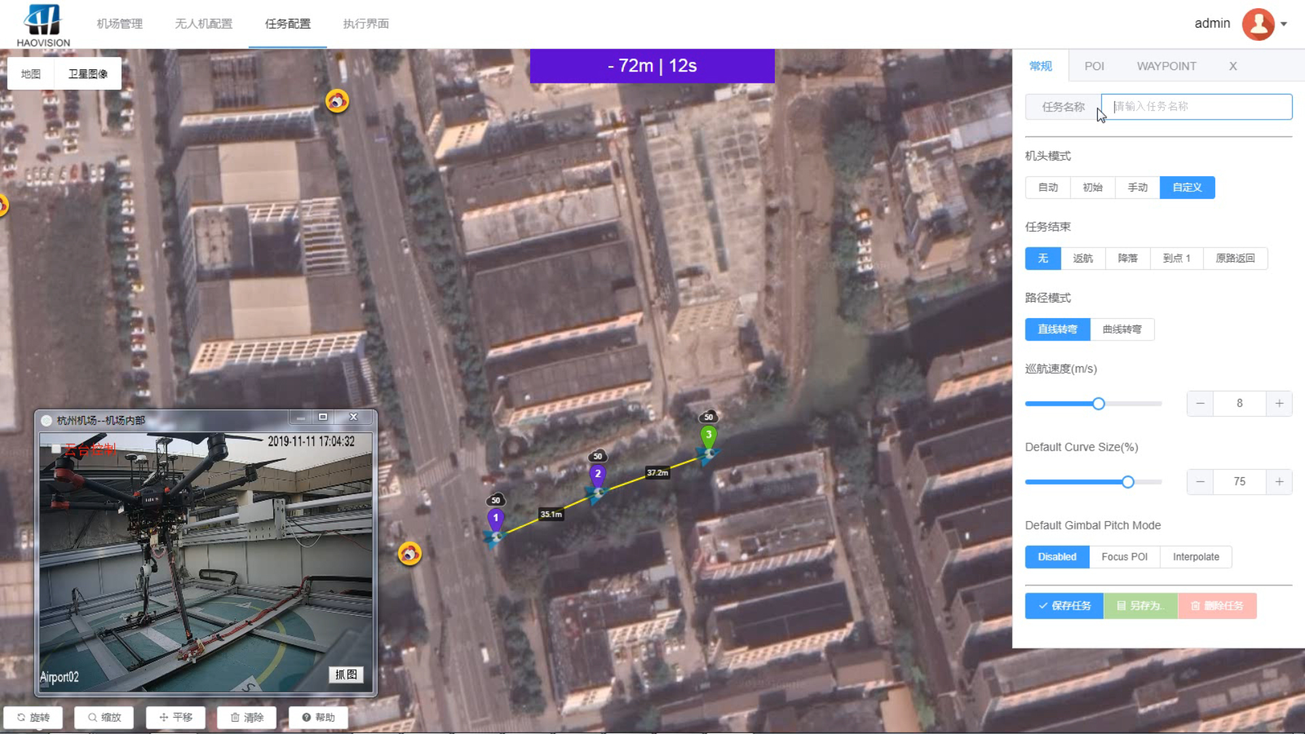Increase cruise speed with plus button
Viewport: 1305px width, 734px height.
[x=1278, y=404]
